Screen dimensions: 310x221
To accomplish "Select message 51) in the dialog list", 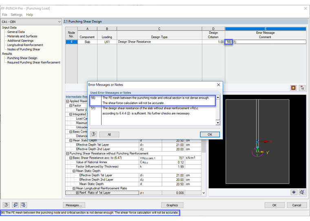I will pyautogui.click(x=153, y=110).
